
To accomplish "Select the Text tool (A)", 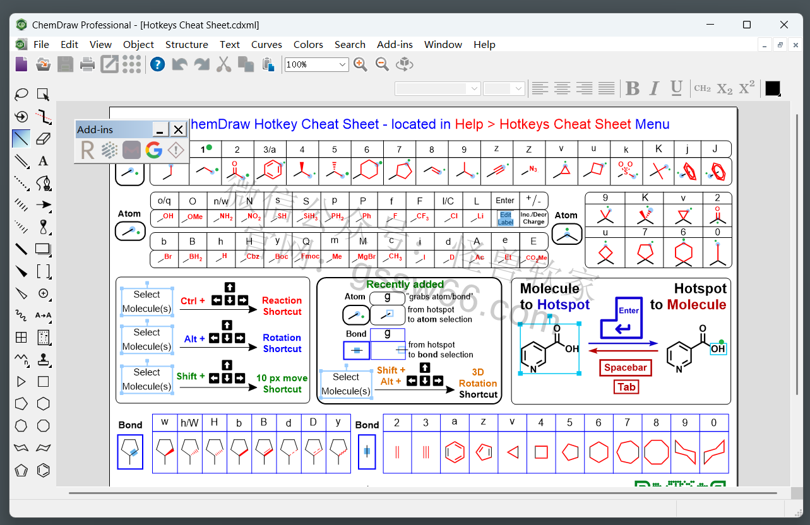I will pos(43,161).
